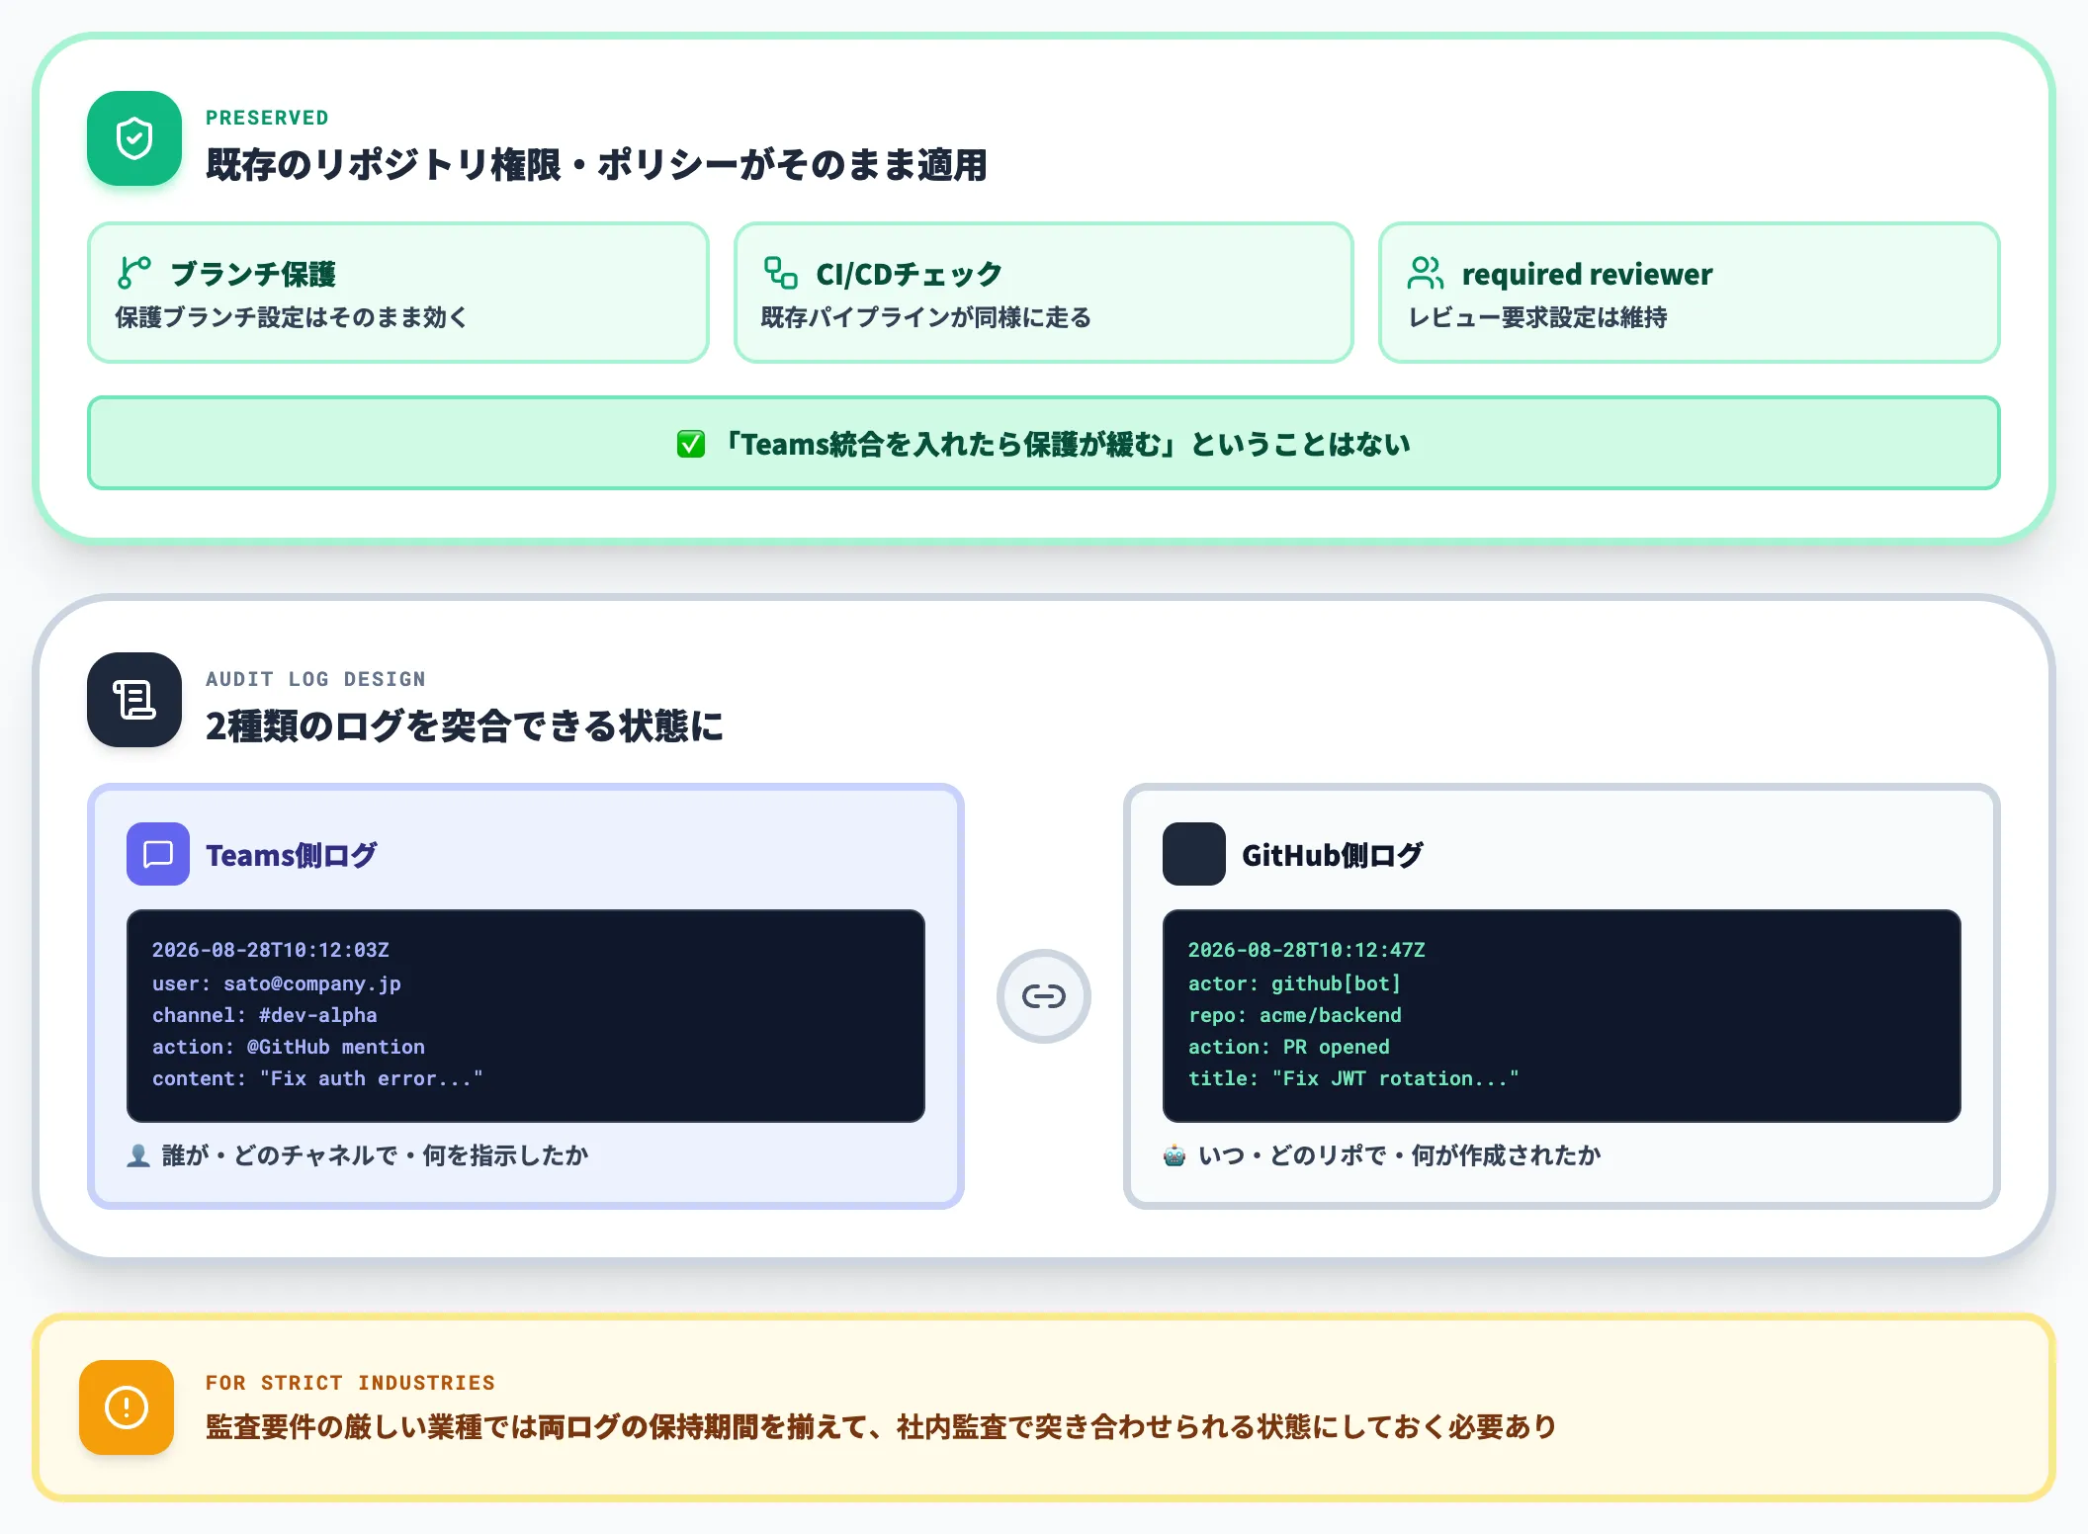This screenshot has height=1534, width=2088.
Task: Click the AUDIT LOG DESIGN label
Action: (x=315, y=679)
